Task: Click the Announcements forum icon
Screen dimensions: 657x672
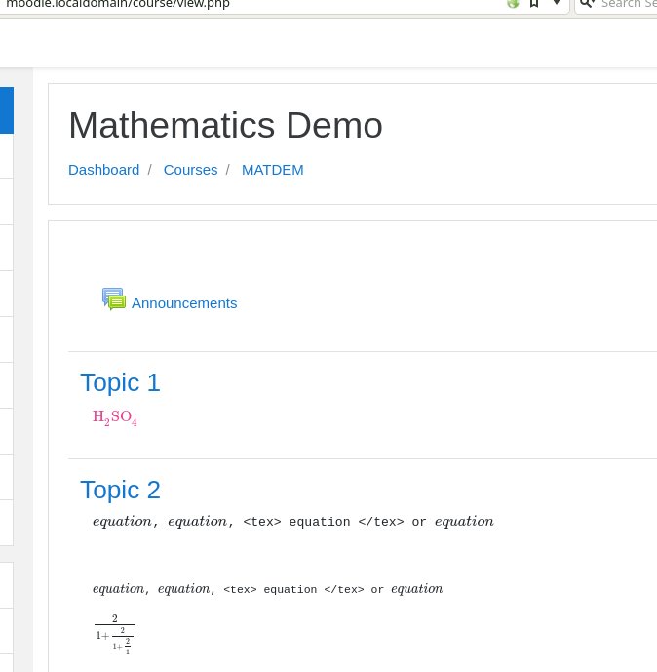Action: point(114,299)
